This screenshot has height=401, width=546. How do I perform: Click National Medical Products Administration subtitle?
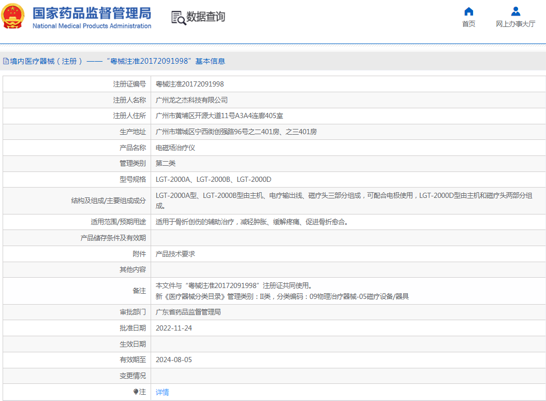tap(92, 26)
